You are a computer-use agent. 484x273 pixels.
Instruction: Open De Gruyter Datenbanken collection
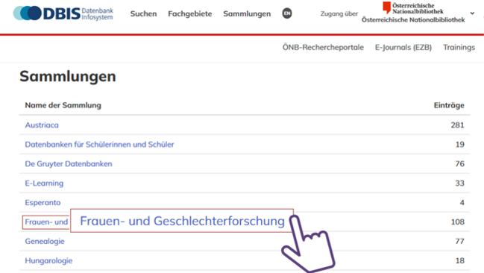click(69, 163)
